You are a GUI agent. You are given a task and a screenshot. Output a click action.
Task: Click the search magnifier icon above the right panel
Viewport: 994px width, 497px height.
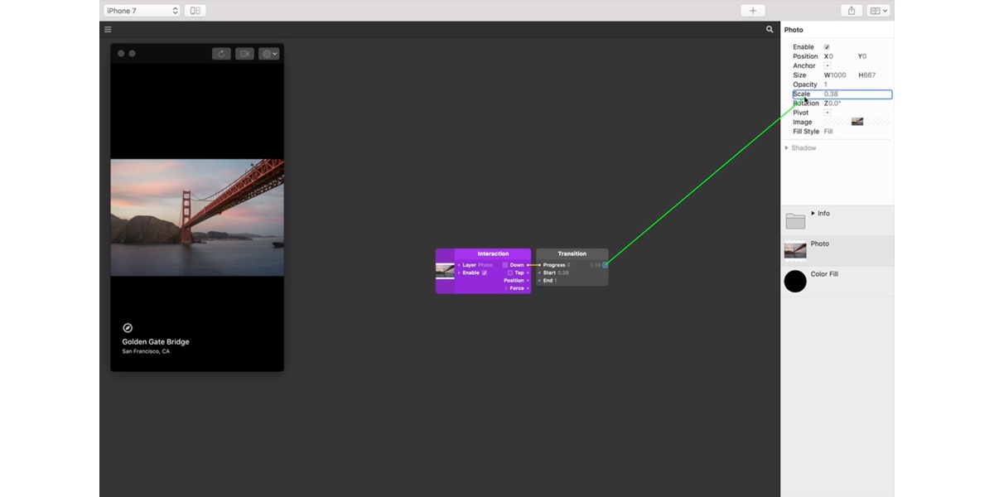(x=770, y=28)
